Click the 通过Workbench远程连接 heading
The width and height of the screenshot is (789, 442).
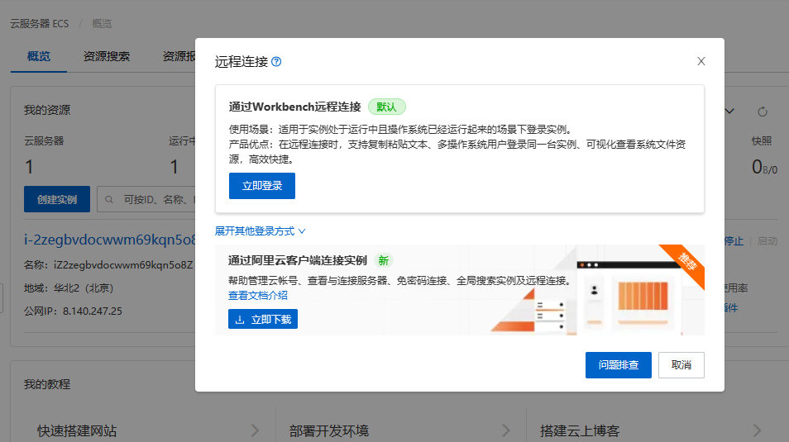(295, 107)
